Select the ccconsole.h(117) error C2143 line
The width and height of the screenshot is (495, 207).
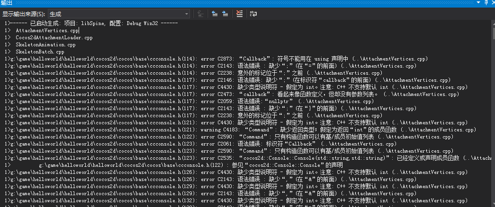coord(211,108)
